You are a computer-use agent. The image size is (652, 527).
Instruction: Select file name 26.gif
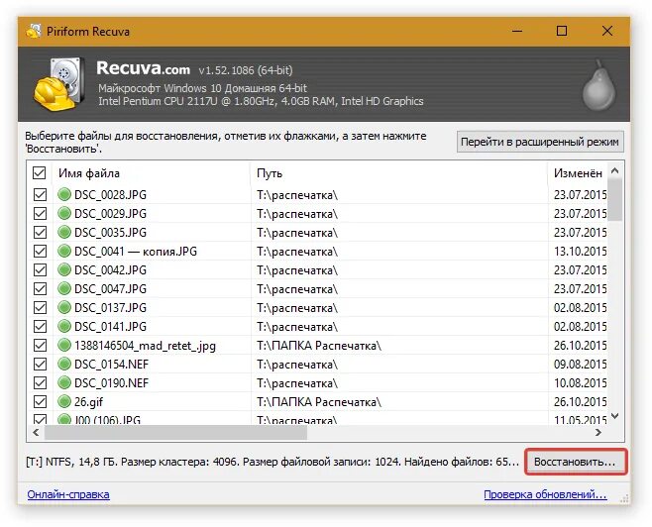tap(88, 402)
